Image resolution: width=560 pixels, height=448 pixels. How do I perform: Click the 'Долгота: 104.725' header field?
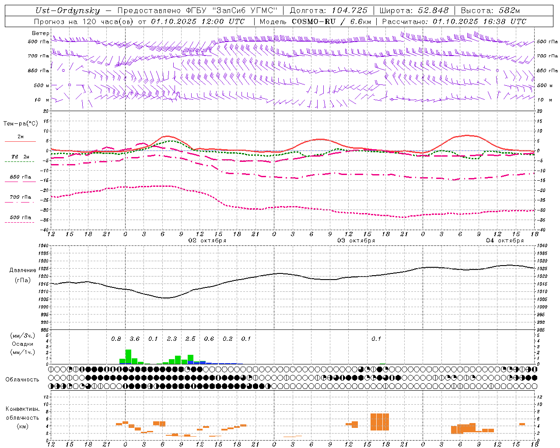[329, 11]
